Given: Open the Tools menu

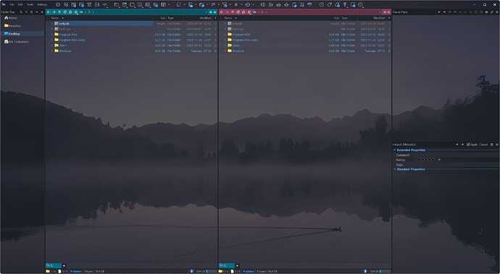Looking at the screenshot, I should (30, 5).
